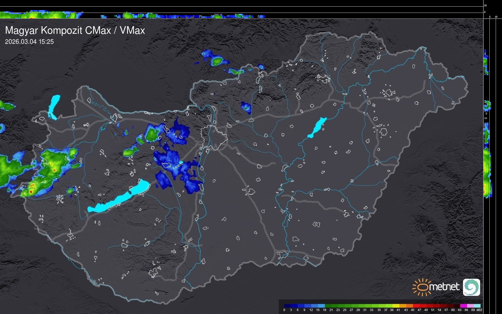Click the dBZ unit label on legend
502x314 pixels.
click(479, 310)
